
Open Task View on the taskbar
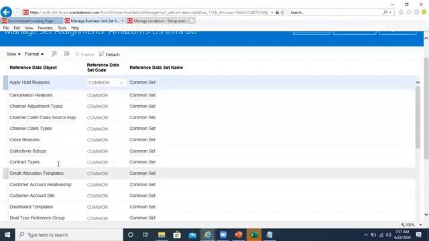coord(145,235)
